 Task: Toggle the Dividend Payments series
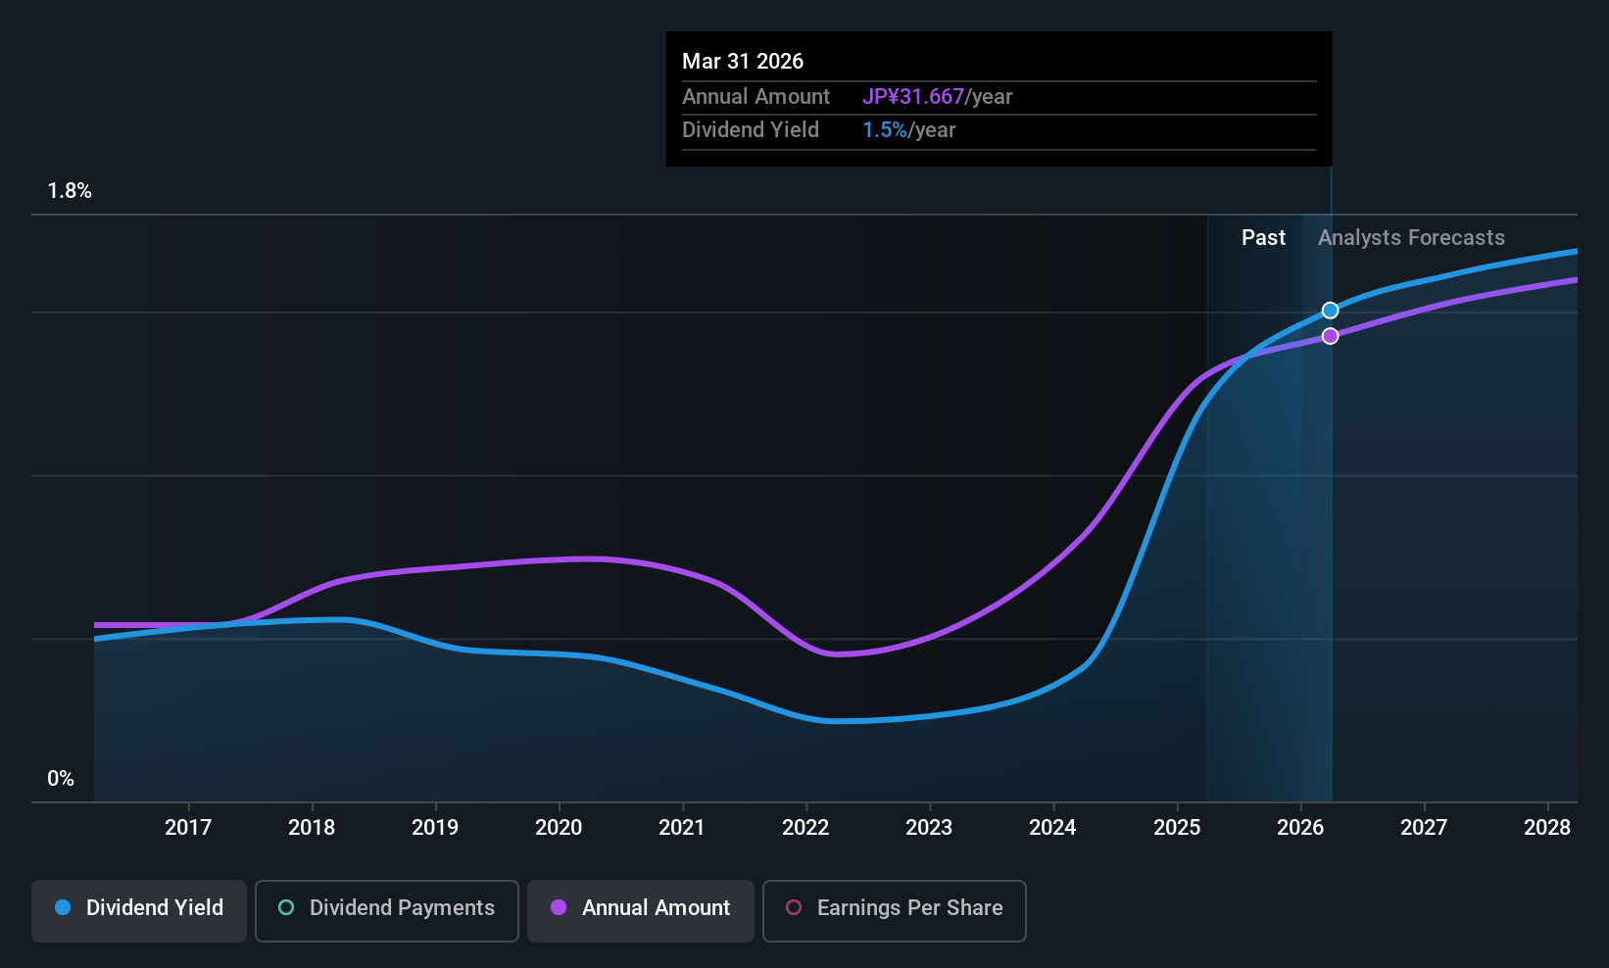click(x=387, y=911)
